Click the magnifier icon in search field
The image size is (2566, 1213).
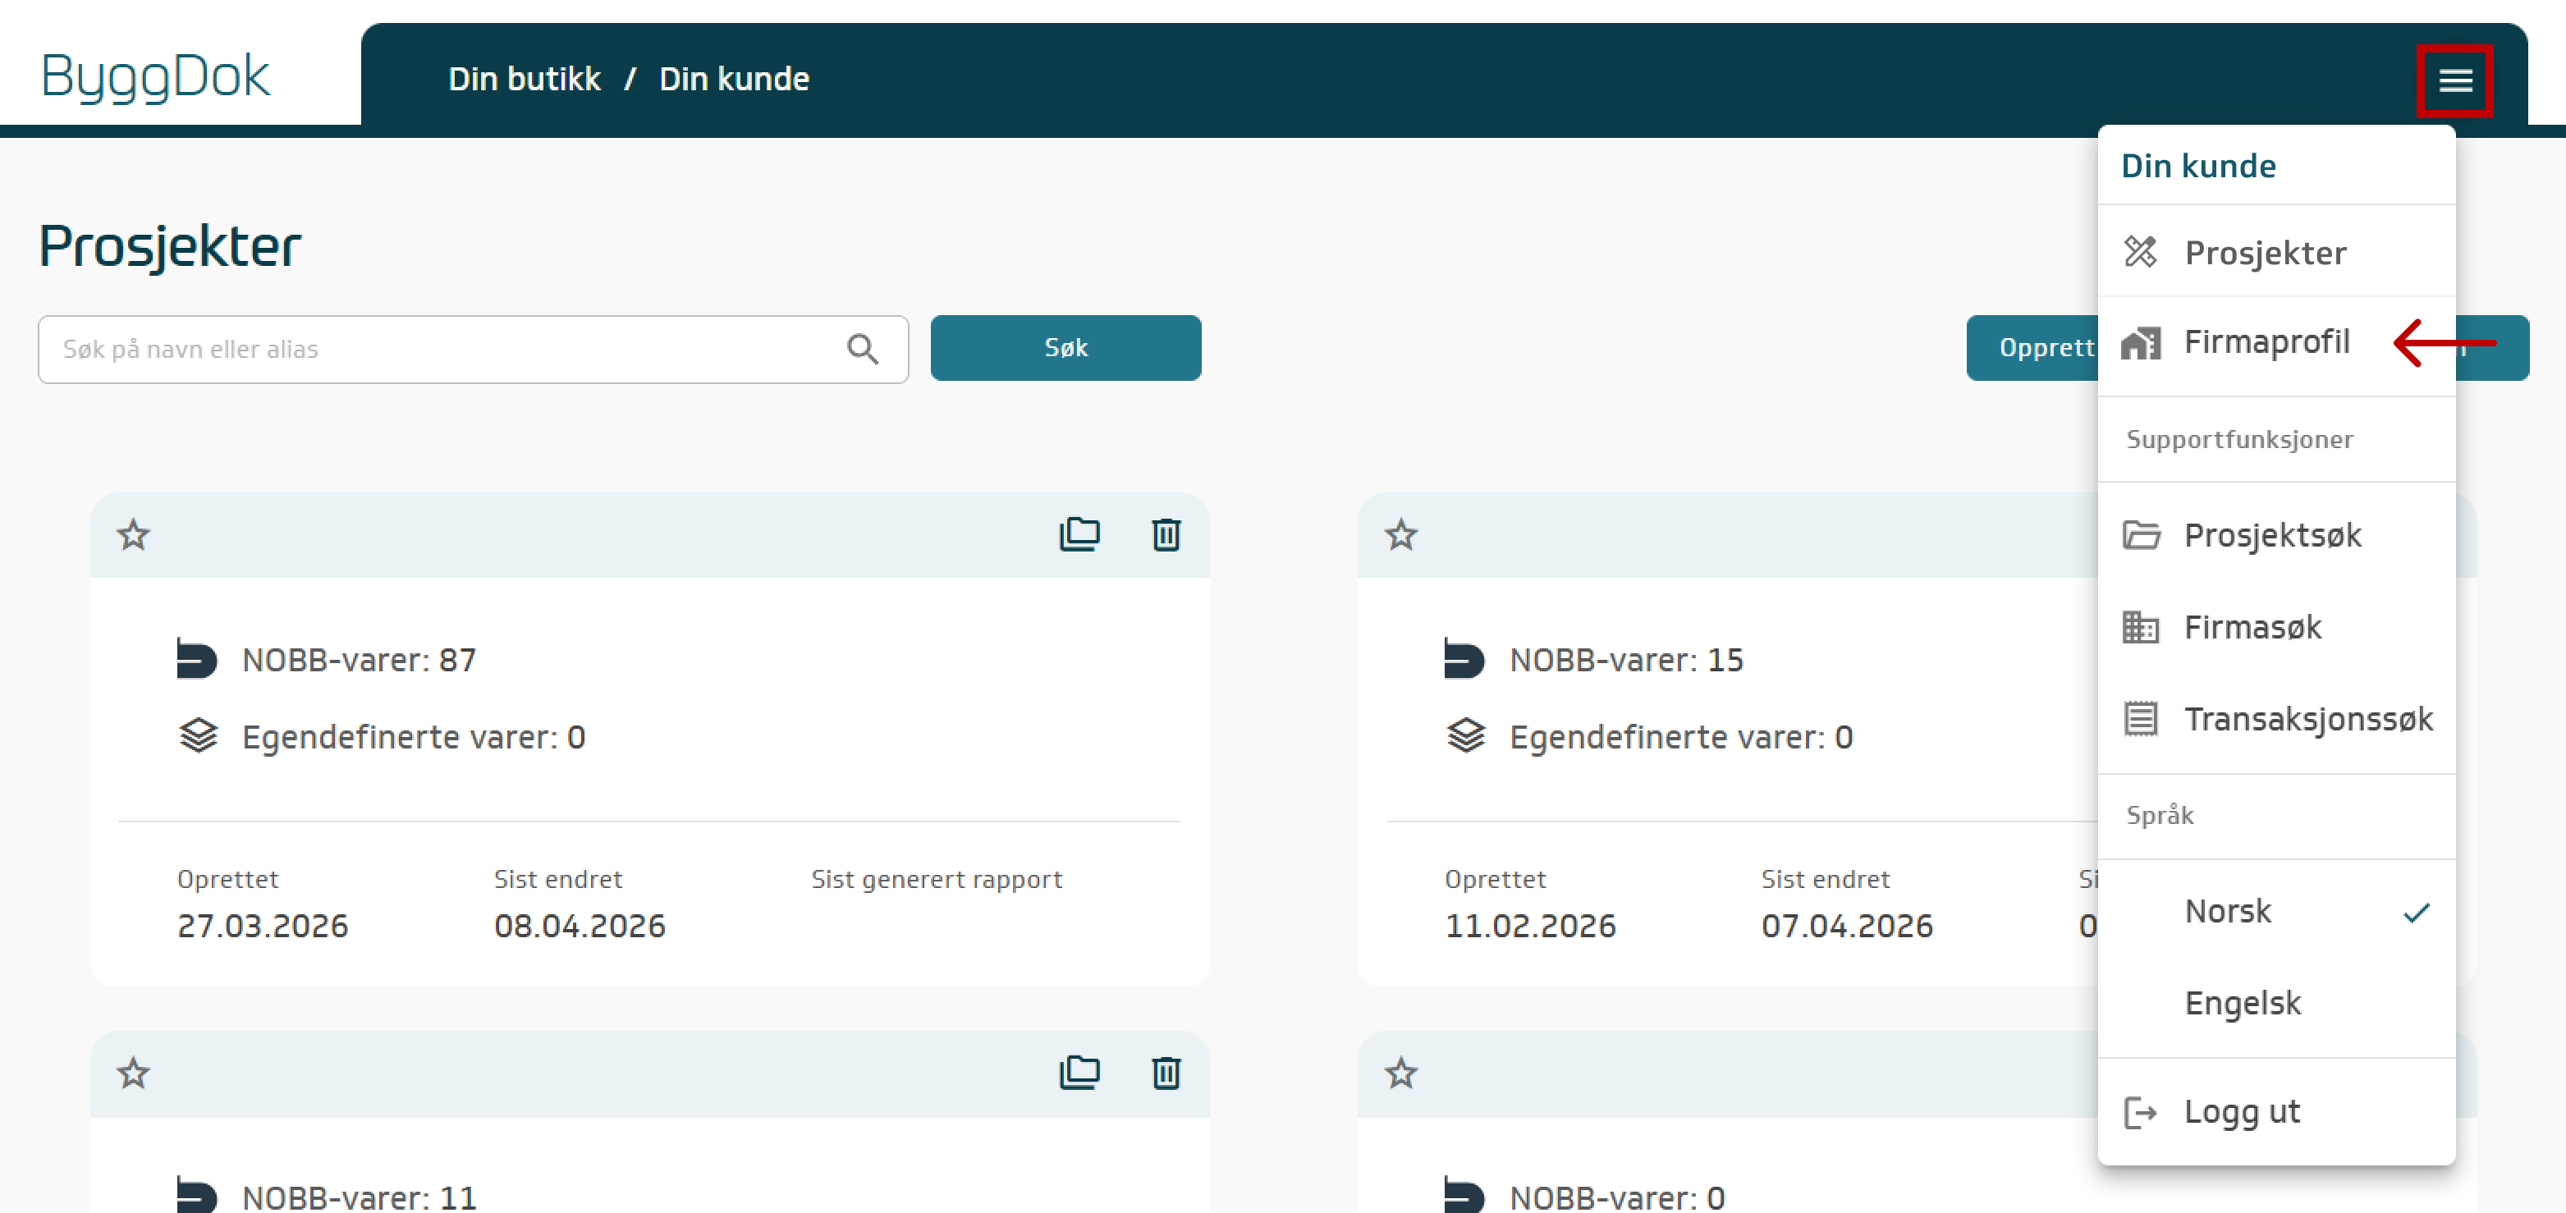point(862,350)
